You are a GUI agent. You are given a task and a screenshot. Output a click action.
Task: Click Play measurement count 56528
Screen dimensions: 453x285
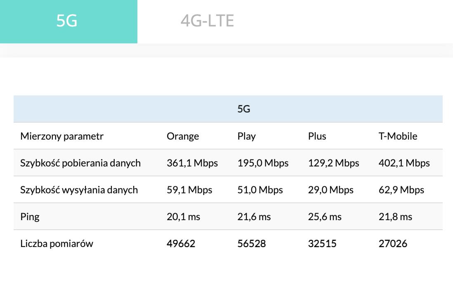tap(251, 244)
